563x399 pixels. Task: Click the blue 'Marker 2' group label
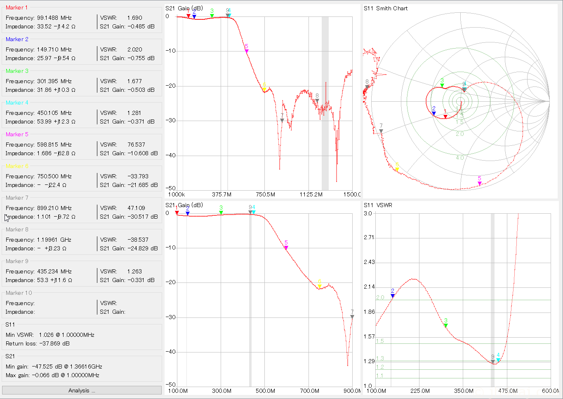click(17, 39)
